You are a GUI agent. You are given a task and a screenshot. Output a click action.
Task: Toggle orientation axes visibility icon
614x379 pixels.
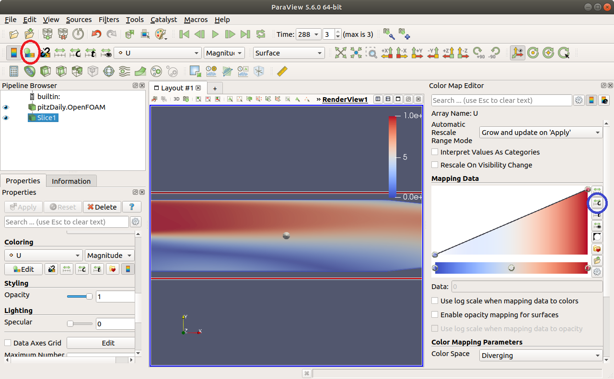tap(518, 53)
